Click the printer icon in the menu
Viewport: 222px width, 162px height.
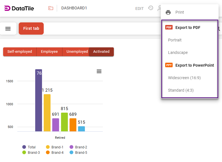pos(168,12)
